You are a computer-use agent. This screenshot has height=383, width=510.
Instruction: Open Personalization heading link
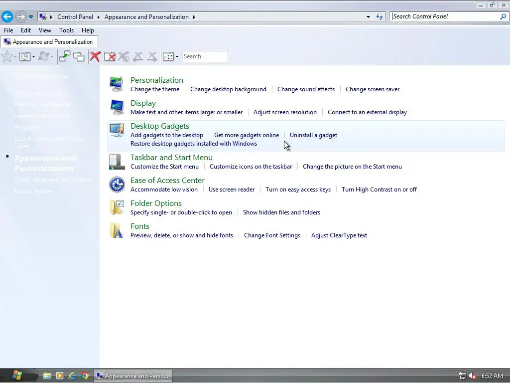pyautogui.click(x=157, y=80)
